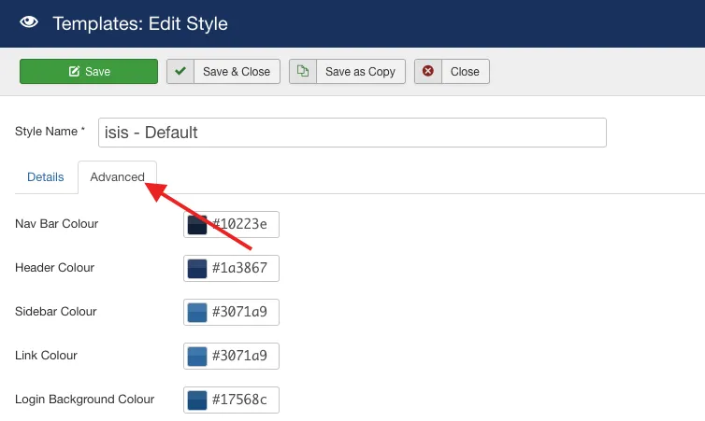Open the Nav Bar Colour swatch
Image resolution: width=705 pixels, height=421 pixels.
pos(197,224)
